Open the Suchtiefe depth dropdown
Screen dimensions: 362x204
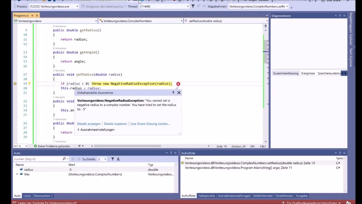pyautogui.click(x=105, y=159)
